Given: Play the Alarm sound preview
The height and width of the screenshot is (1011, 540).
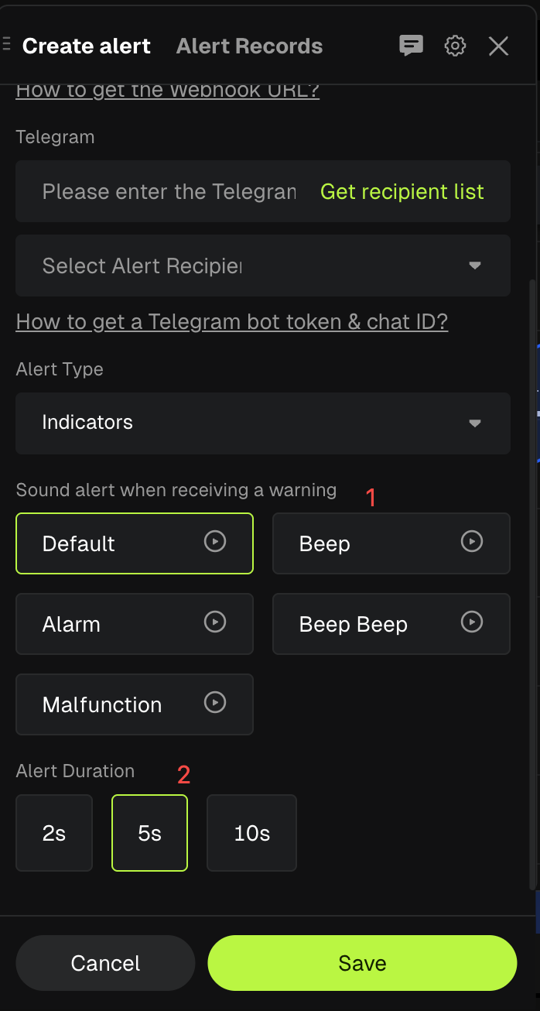Looking at the screenshot, I should coord(214,623).
